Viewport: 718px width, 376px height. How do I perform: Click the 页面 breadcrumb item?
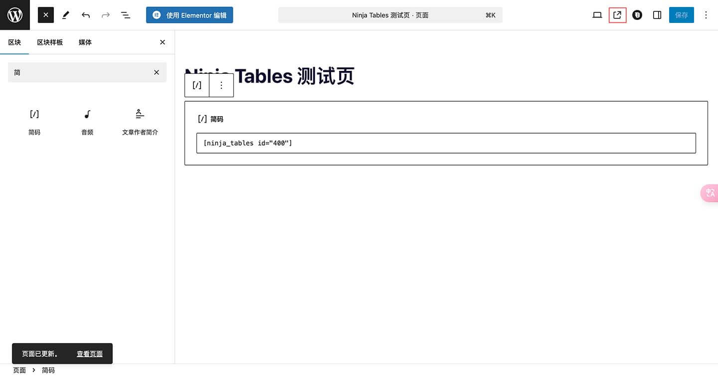coord(19,371)
